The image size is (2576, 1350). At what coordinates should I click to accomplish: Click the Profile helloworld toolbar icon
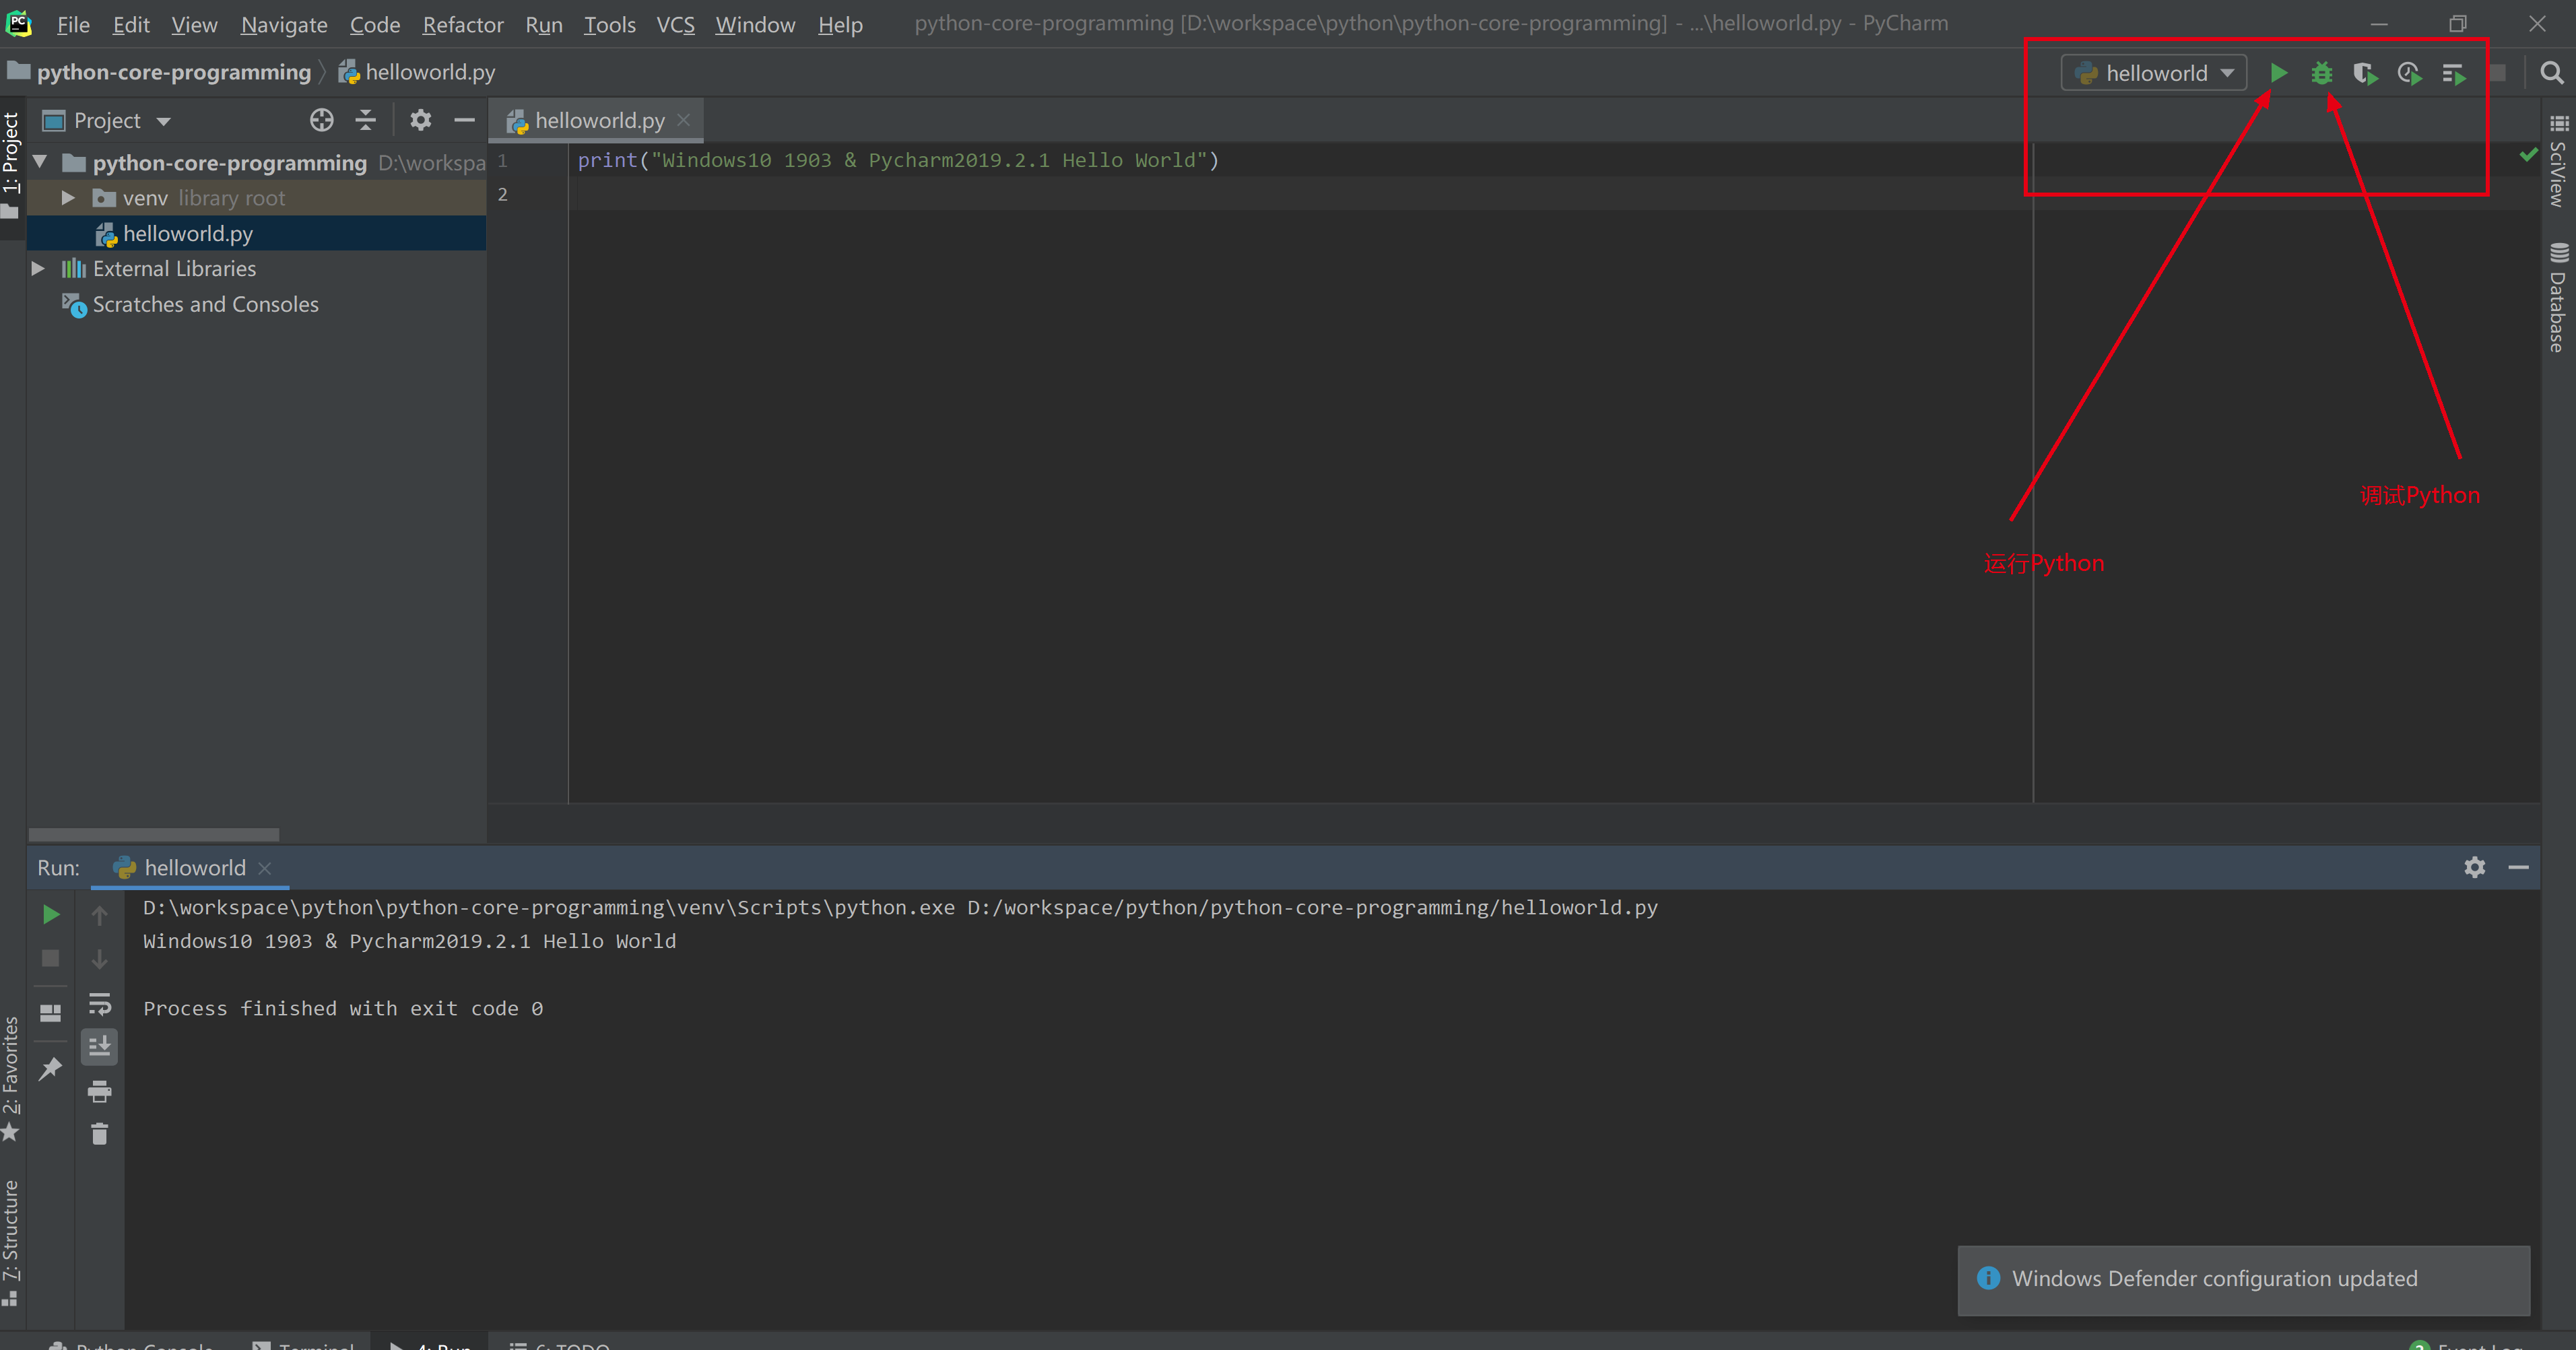point(2409,73)
